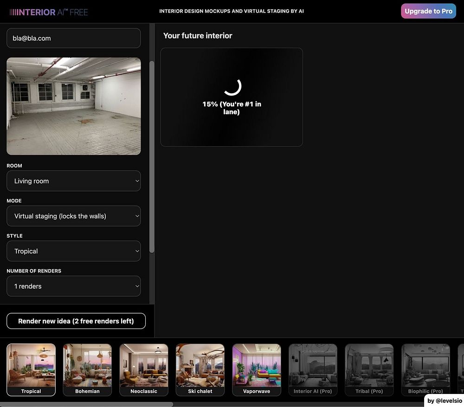
Task: Select the Tribal (Pro) style thumbnail
Action: 369,370
